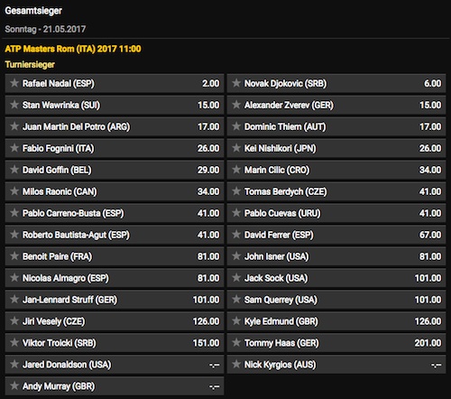Click the star next to Andy Murray
Viewport: 451px width, 399px height.
pos(14,386)
